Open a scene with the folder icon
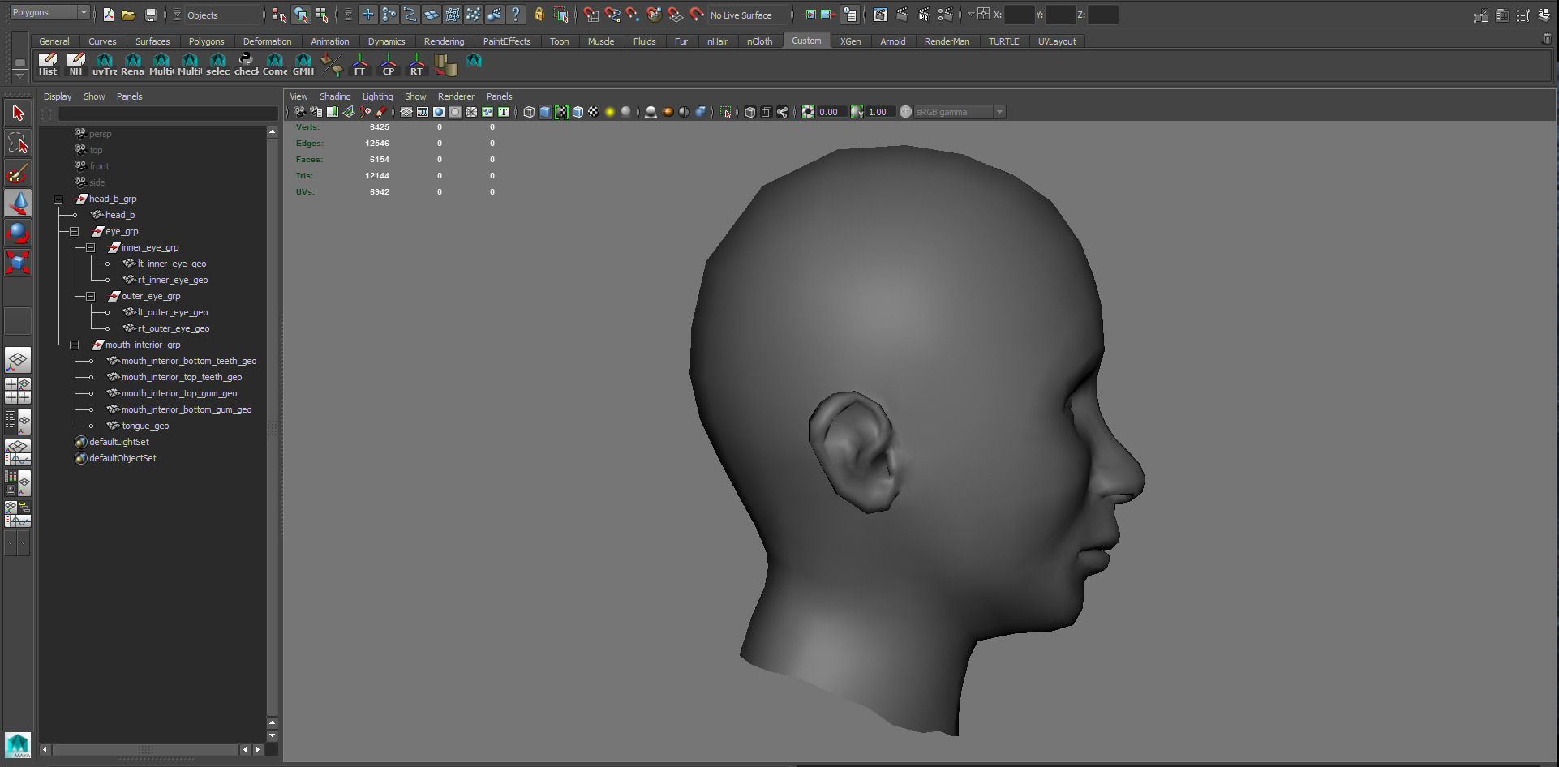The image size is (1559, 767). [x=128, y=15]
